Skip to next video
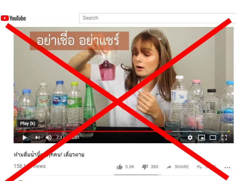This screenshot has width=243, height=181. point(37,138)
